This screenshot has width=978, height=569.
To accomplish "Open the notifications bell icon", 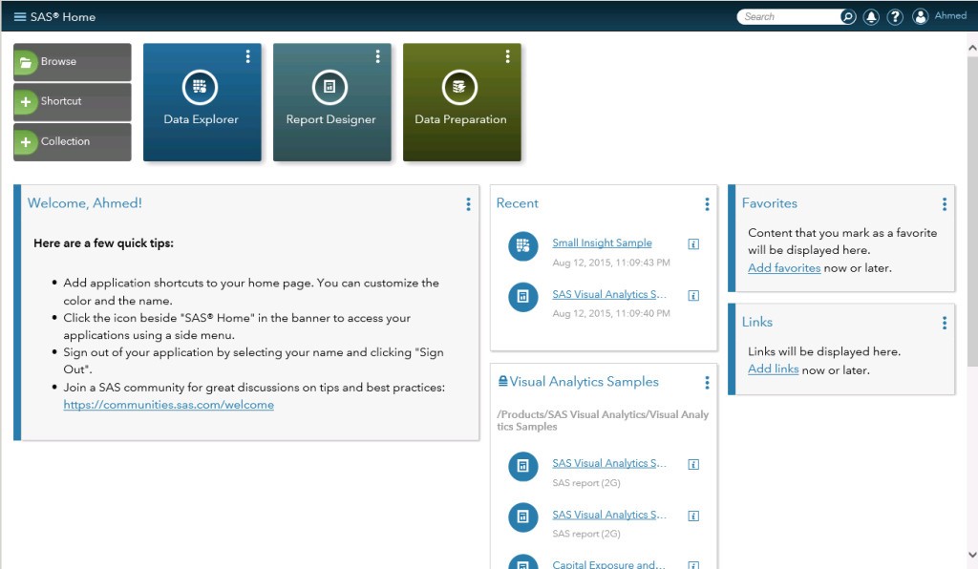I will [x=871, y=16].
